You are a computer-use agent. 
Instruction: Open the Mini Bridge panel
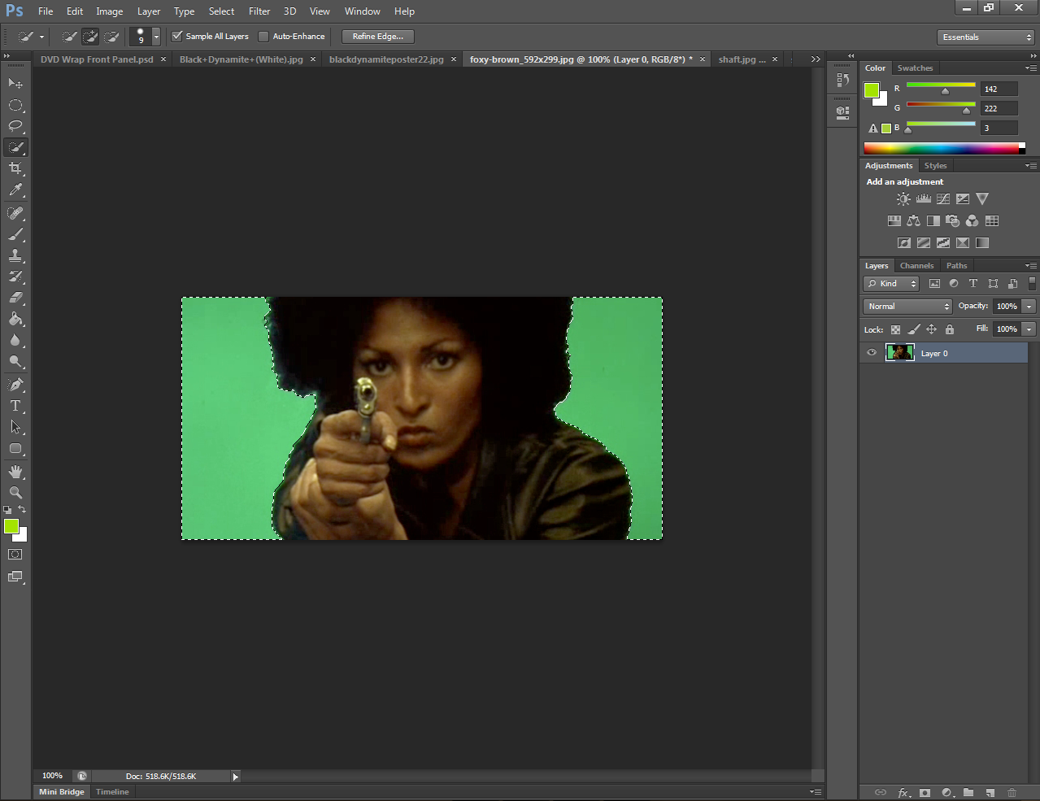pos(61,792)
